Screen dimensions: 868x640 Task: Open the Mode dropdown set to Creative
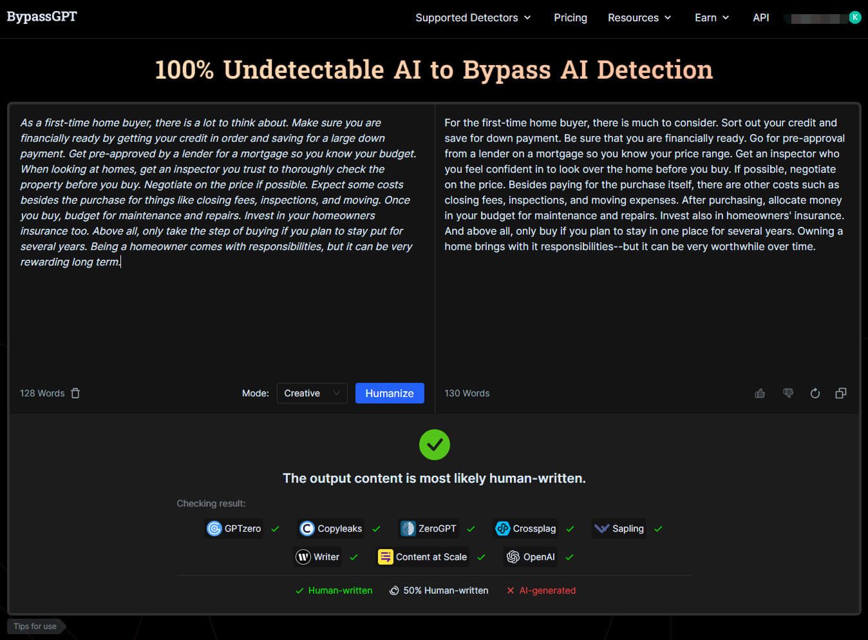(x=312, y=393)
